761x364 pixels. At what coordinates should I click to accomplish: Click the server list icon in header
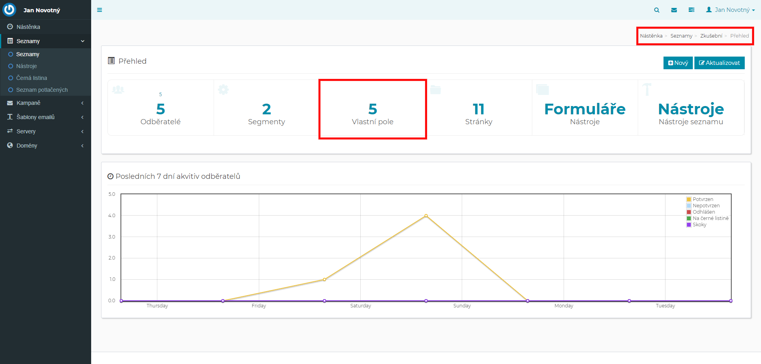click(691, 10)
